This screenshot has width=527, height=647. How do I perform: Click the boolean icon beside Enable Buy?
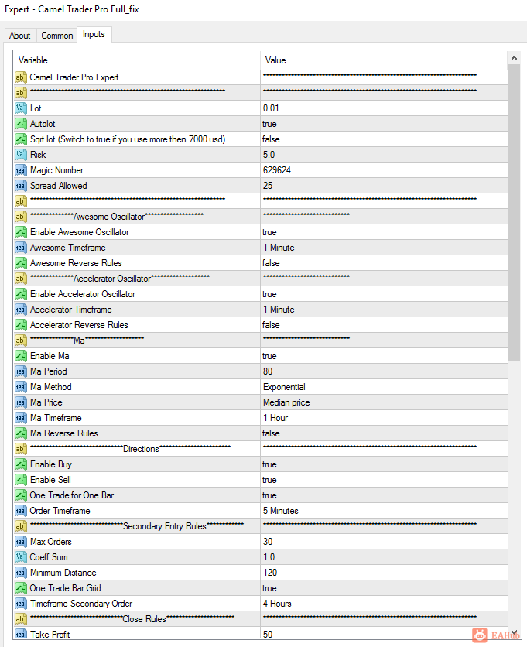(21, 464)
